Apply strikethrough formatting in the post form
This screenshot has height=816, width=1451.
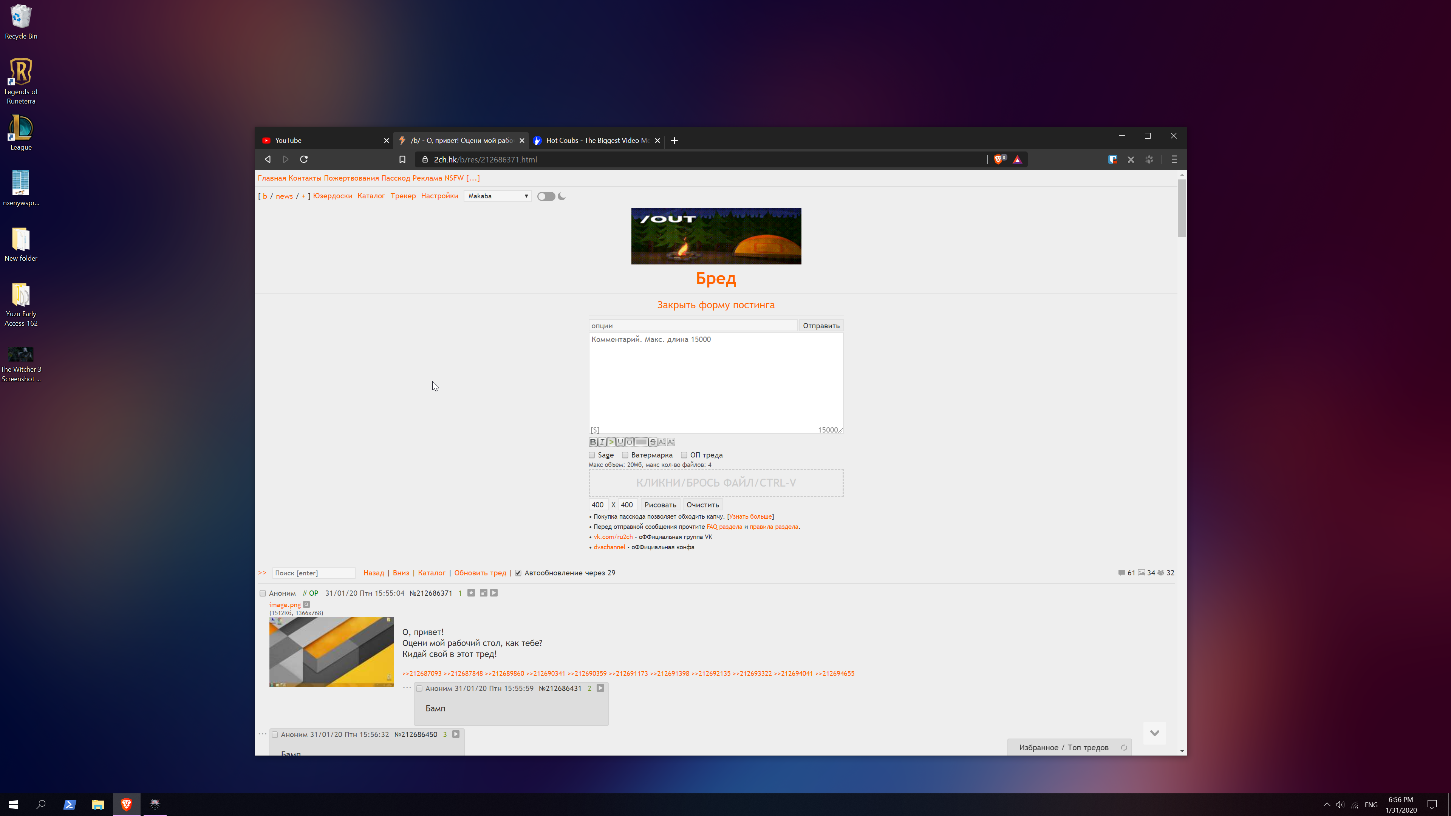(653, 442)
